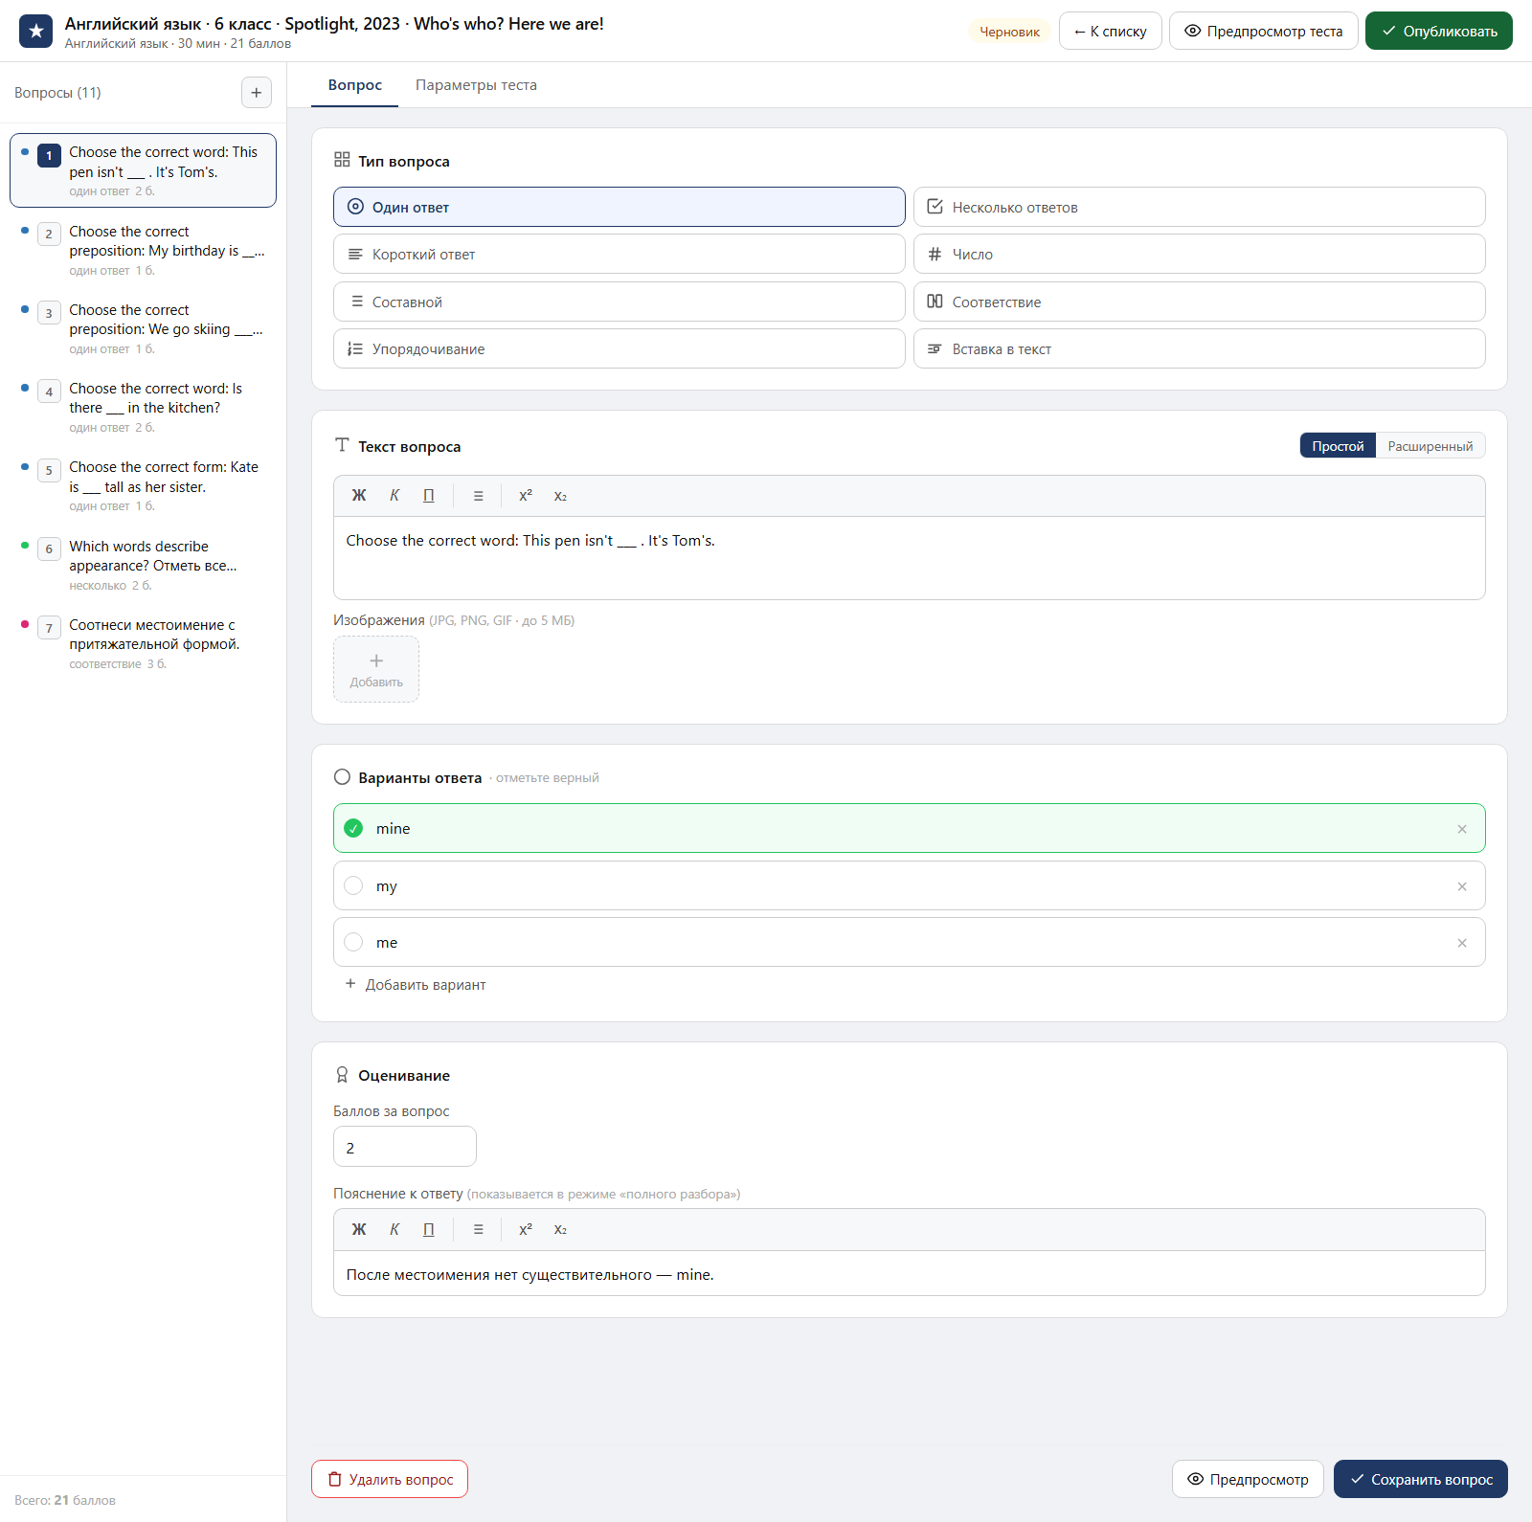Image resolution: width=1532 pixels, height=1522 pixels.
Task: Click Добавить вариант link
Action: click(x=416, y=985)
